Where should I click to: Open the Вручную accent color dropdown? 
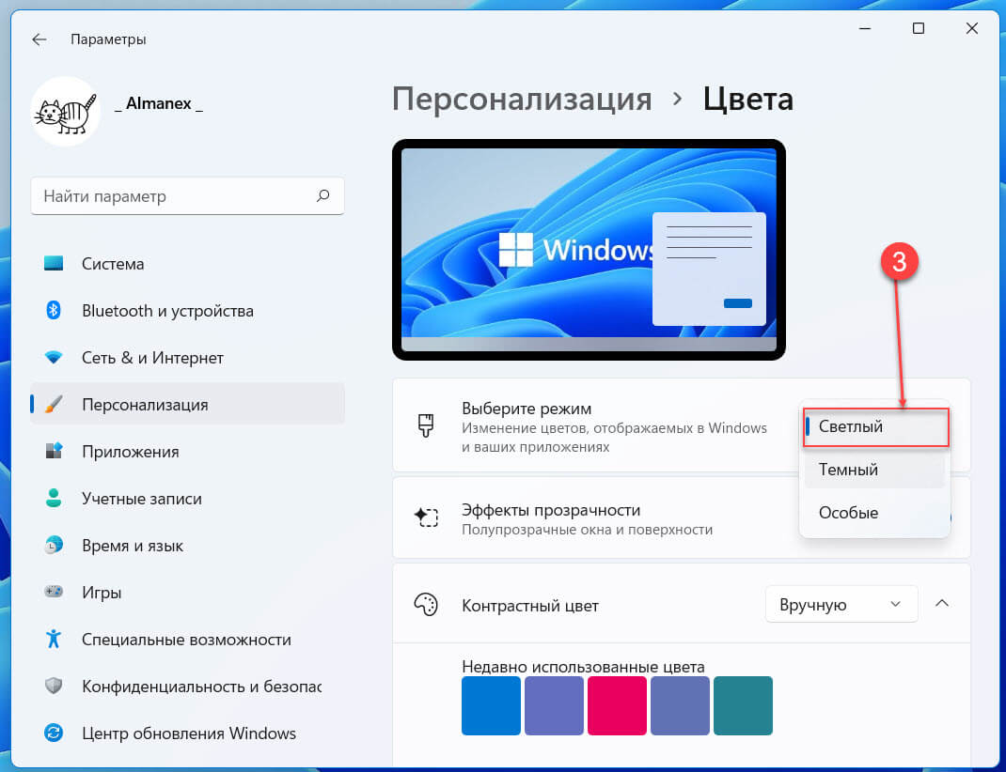click(841, 604)
